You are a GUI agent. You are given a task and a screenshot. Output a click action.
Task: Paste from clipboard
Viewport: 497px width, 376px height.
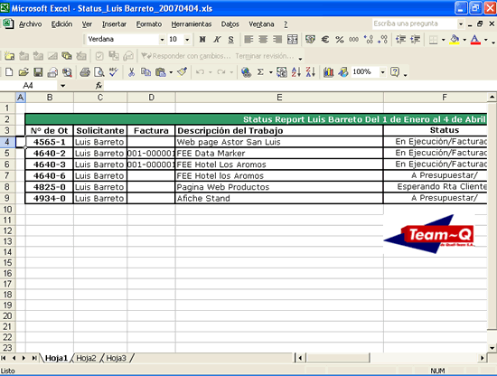click(x=160, y=72)
